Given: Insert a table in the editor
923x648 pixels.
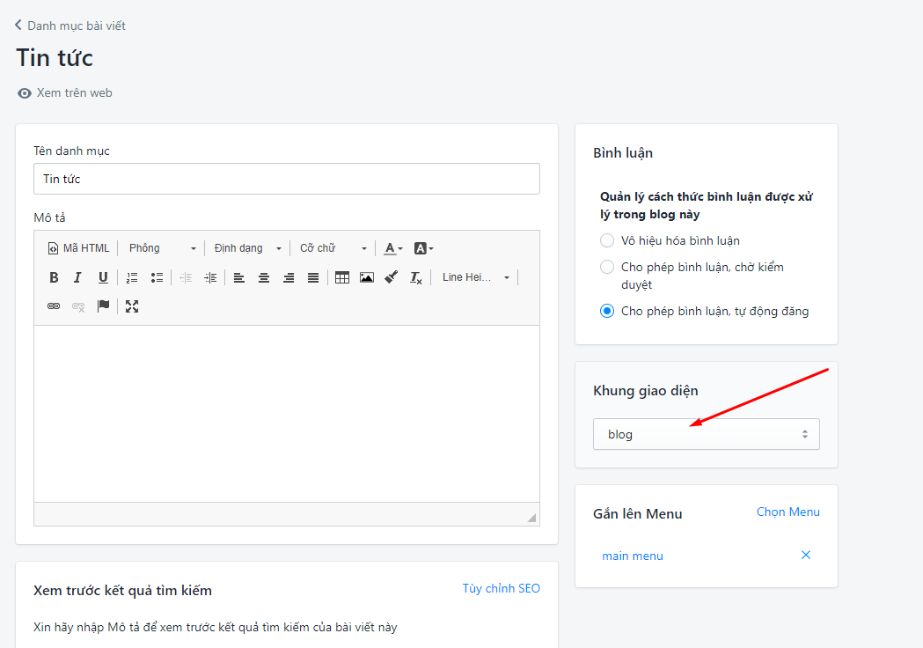Looking at the screenshot, I should point(342,277).
